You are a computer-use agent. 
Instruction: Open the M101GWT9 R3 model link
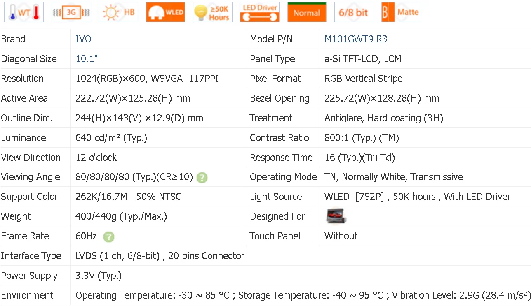pyautogui.click(x=355, y=39)
